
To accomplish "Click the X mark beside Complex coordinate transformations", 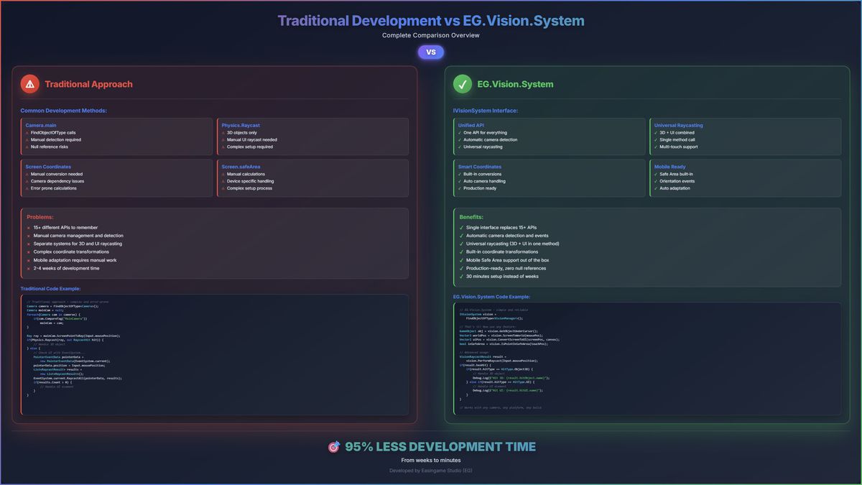I will [29, 252].
